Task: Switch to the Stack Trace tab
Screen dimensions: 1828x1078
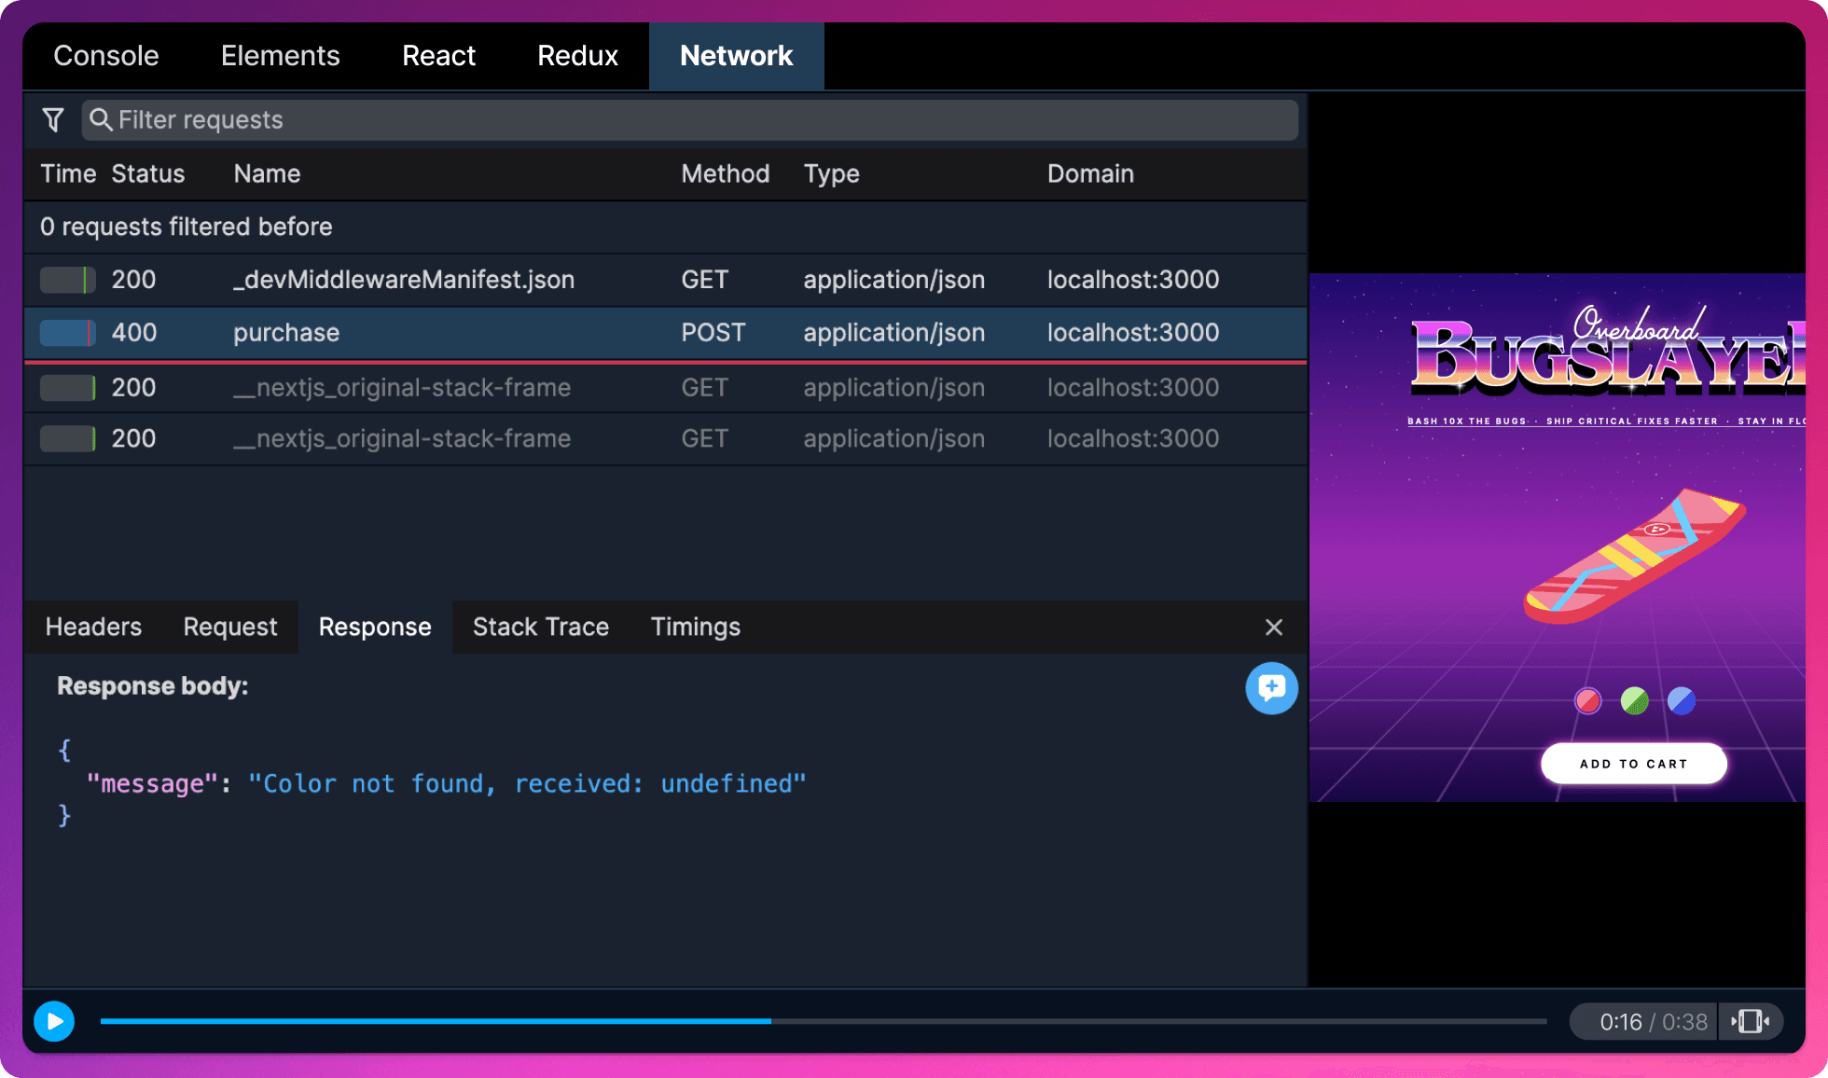Action: [x=540, y=627]
